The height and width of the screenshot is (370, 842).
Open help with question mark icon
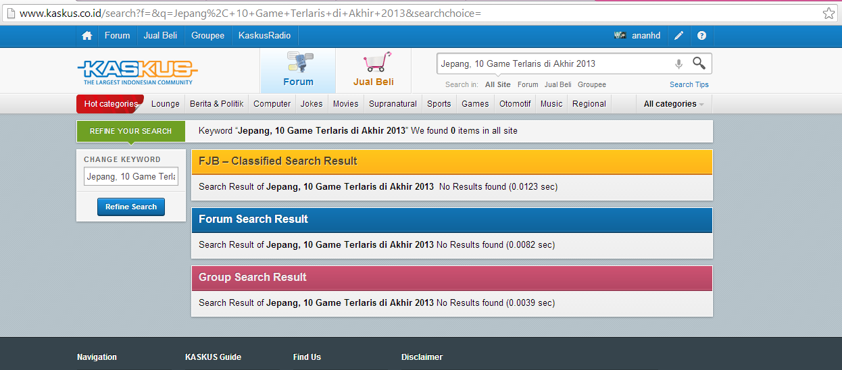tap(701, 36)
